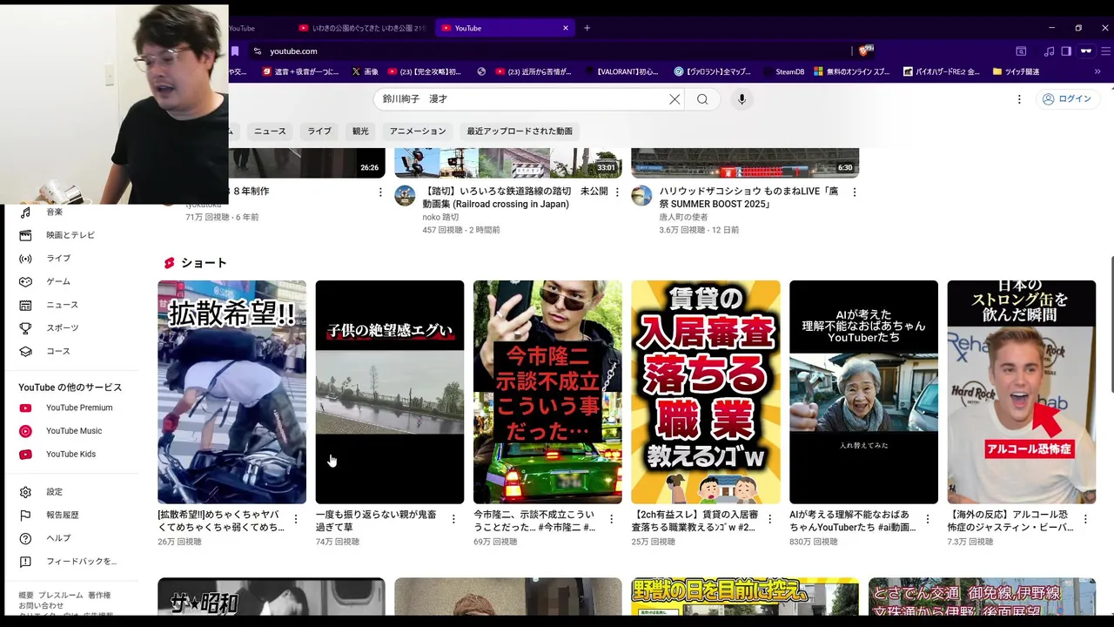Open YouTube Kids service link
This screenshot has width=1114, height=627.
(71, 454)
